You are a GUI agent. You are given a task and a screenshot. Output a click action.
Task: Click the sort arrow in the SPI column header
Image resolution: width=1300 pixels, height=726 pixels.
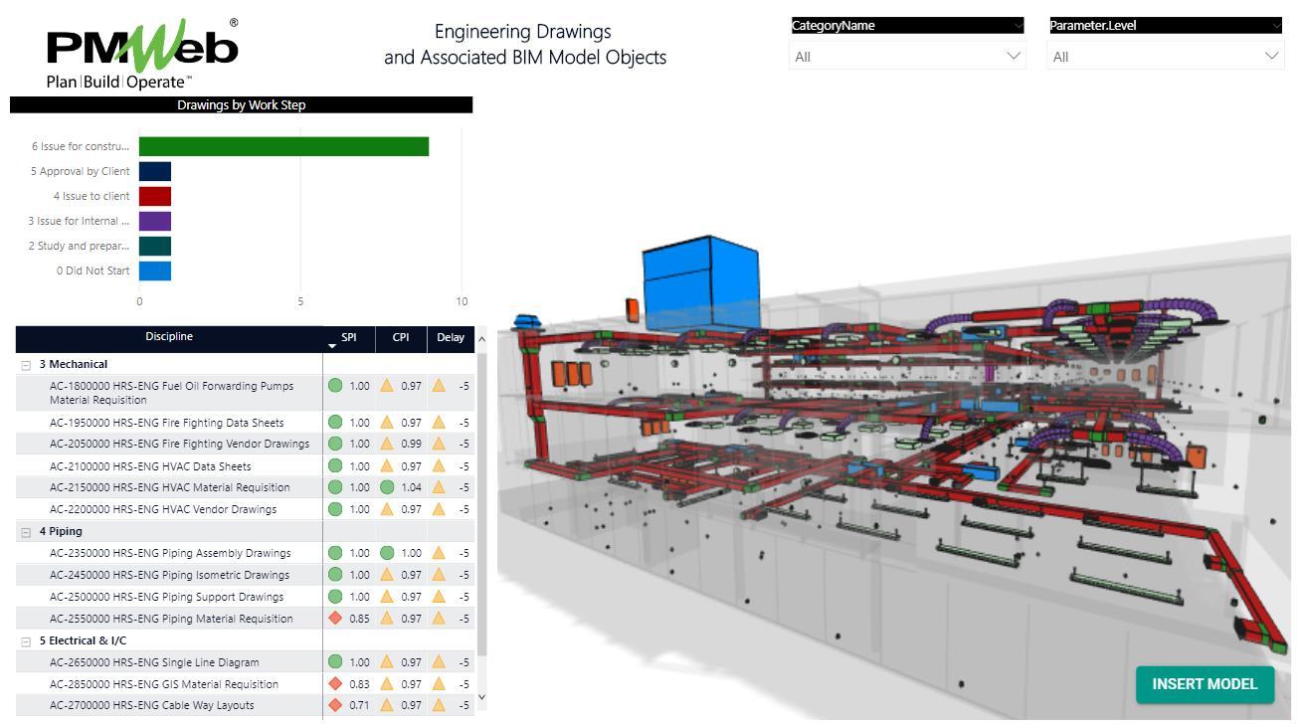pos(332,345)
